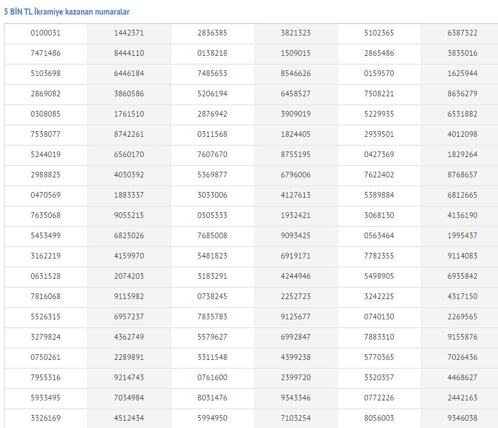Click the 1509015 entry
Viewport: 498px width, 428px height.
click(296, 53)
